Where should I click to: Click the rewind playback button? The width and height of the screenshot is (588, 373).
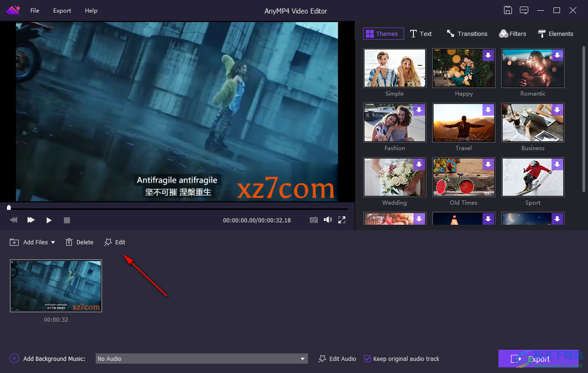14,220
